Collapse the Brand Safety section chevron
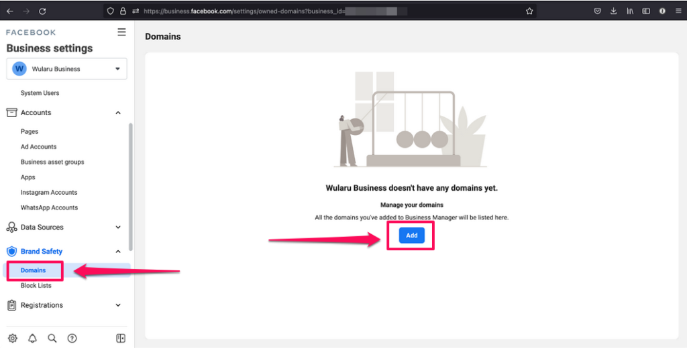 [x=118, y=252]
